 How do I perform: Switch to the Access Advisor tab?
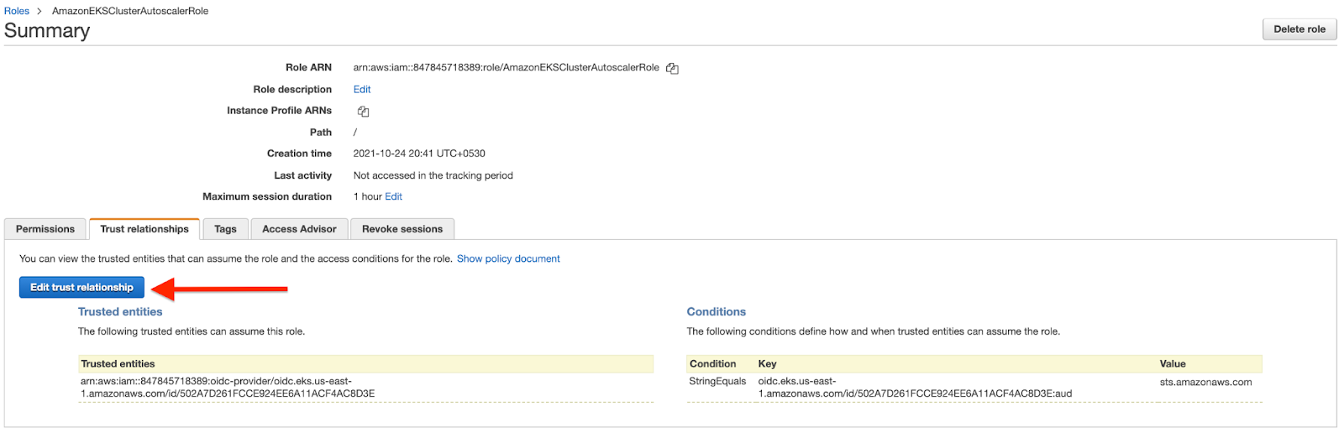299,229
